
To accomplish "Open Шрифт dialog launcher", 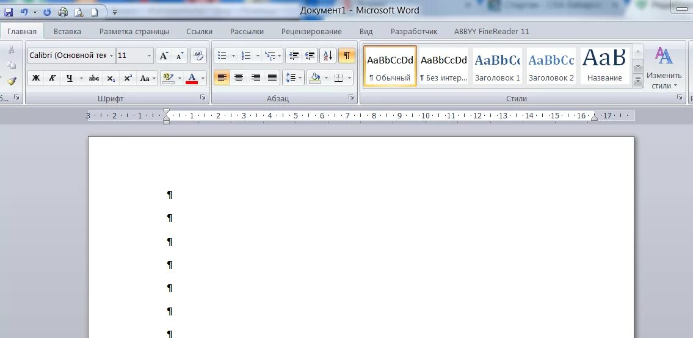I will [x=203, y=97].
